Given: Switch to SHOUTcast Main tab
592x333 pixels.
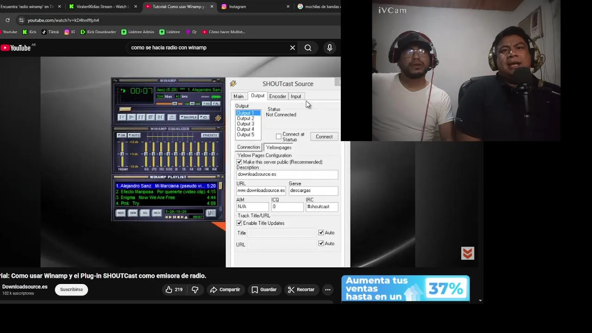Looking at the screenshot, I should tap(238, 96).
